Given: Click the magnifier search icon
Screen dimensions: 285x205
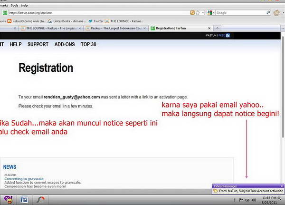Looking at the screenshot, I should click(x=268, y=12).
